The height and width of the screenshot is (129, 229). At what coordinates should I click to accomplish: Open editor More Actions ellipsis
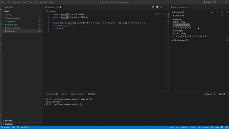(165, 7)
